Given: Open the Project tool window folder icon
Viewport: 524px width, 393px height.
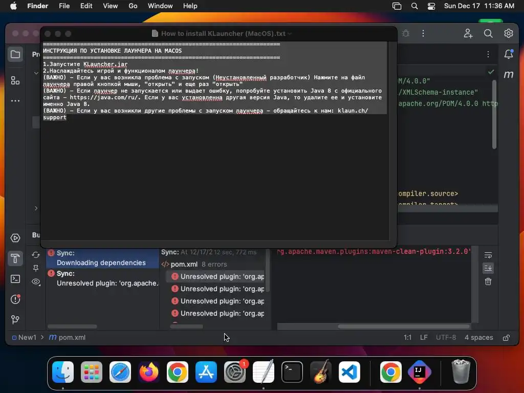Looking at the screenshot, I should [15, 54].
